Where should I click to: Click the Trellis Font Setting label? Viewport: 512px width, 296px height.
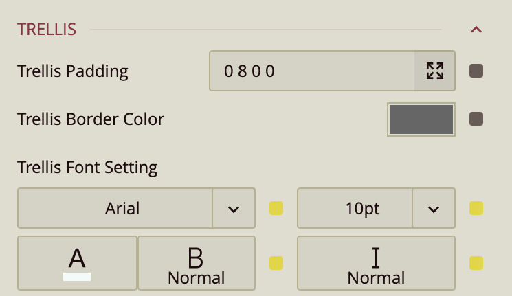click(87, 167)
